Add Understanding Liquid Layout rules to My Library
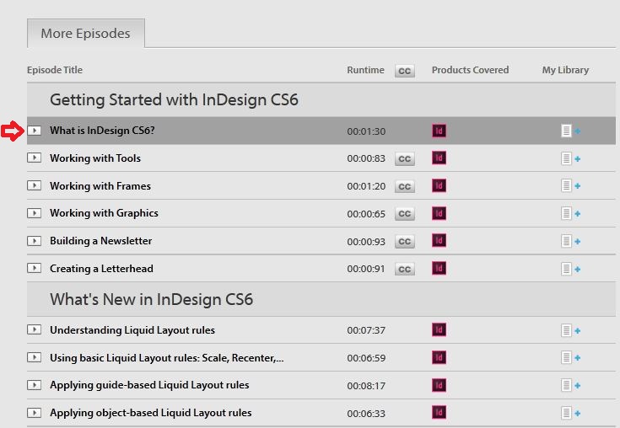 coord(570,330)
